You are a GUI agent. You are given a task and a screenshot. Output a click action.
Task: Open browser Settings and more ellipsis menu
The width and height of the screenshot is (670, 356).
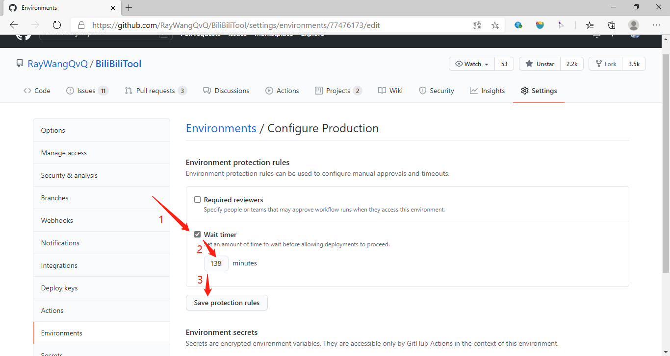656,25
